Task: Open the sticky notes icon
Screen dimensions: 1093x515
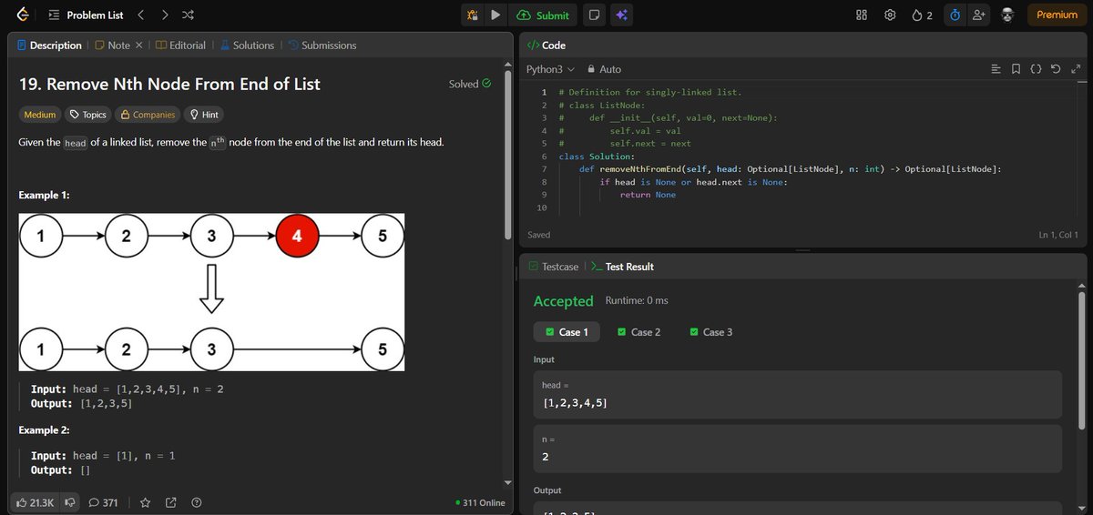Action: (594, 15)
